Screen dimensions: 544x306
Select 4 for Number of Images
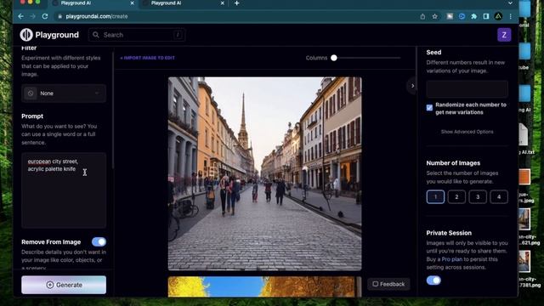coord(499,196)
